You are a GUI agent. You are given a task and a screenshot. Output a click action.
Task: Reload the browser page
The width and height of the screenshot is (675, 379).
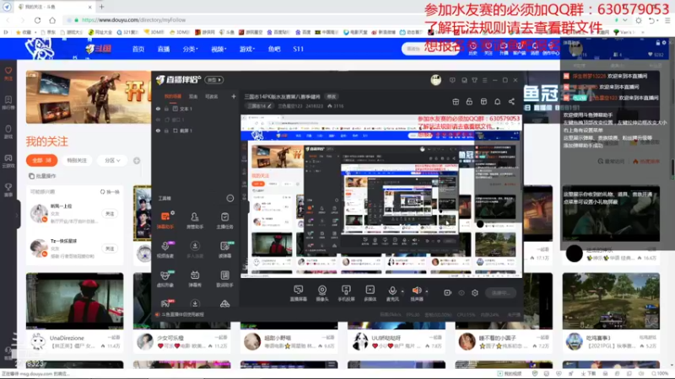click(x=37, y=19)
